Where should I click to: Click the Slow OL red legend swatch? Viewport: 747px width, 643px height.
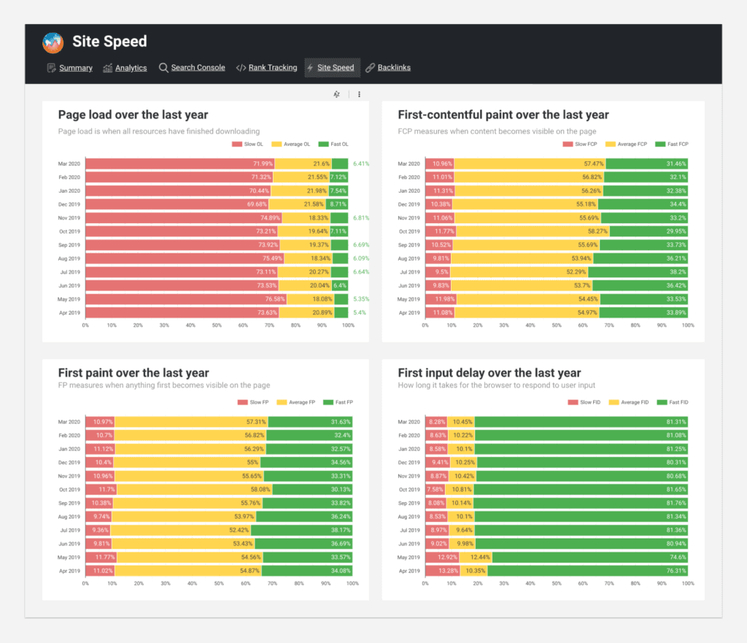tap(237, 145)
